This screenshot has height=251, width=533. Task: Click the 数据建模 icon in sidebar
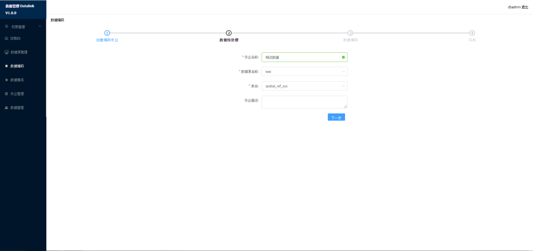[6, 108]
